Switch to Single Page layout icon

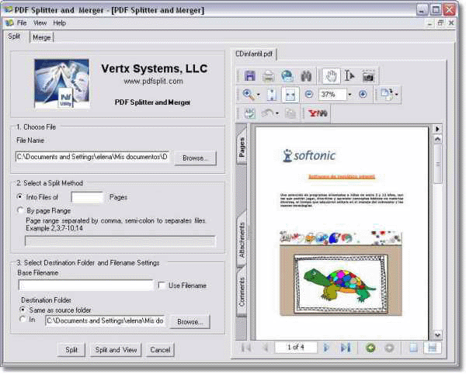point(414,348)
